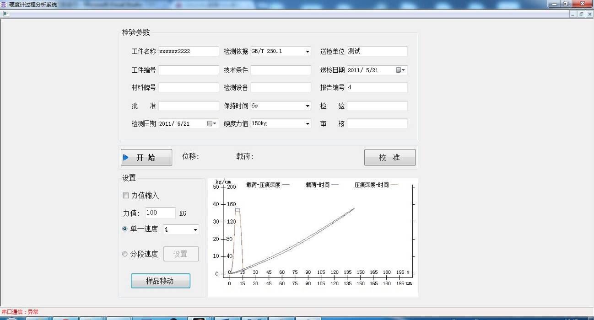594x320 pixels.
Task: Open the calendar picker for 检测日期
Action: tap(212, 124)
